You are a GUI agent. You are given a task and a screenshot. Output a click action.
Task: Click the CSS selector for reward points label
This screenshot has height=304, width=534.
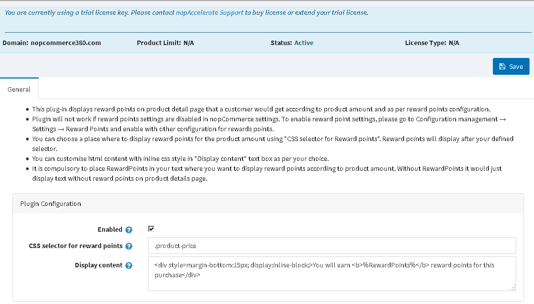pyautogui.click(x=75, y=246)
